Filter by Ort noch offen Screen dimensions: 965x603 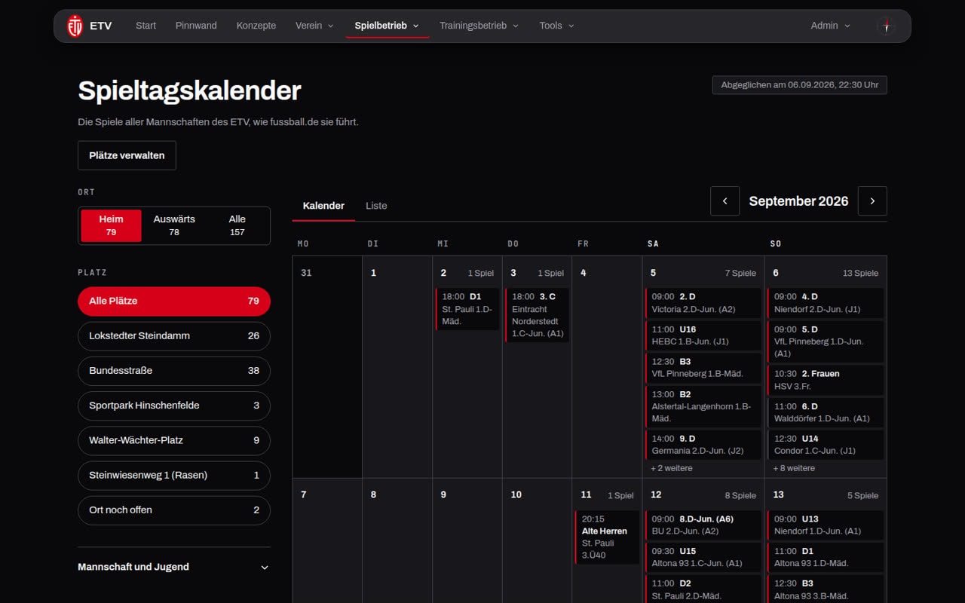[x=174, y=510]
